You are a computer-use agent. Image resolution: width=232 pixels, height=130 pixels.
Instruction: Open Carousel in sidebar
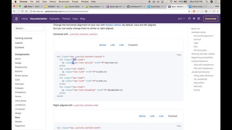click(x=19, y=84)
